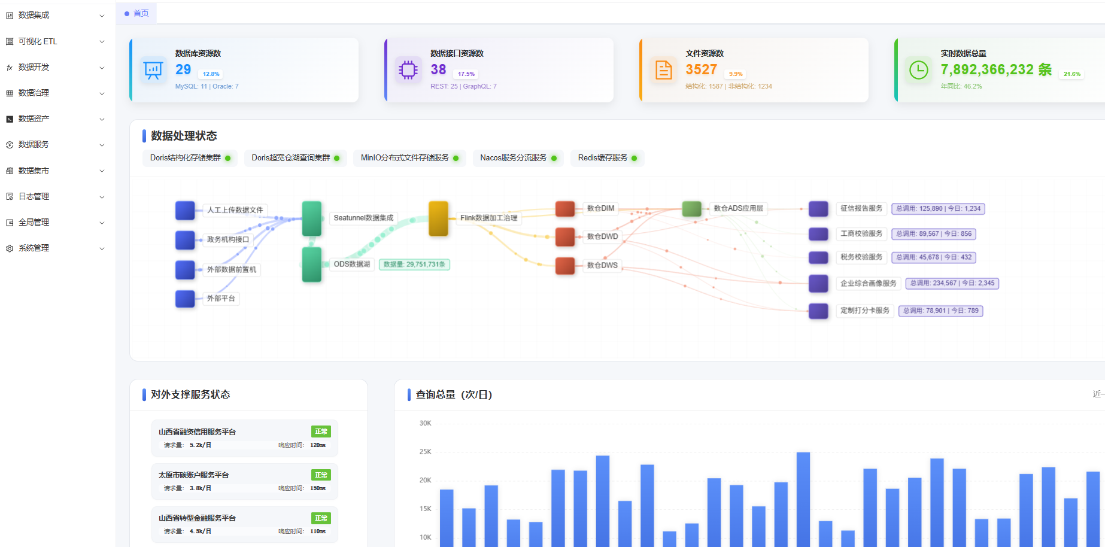Open the 太原市碳账户服务平台 service card
The image size is (1105, 547).
pyautogui.click(x=244, y=481)
